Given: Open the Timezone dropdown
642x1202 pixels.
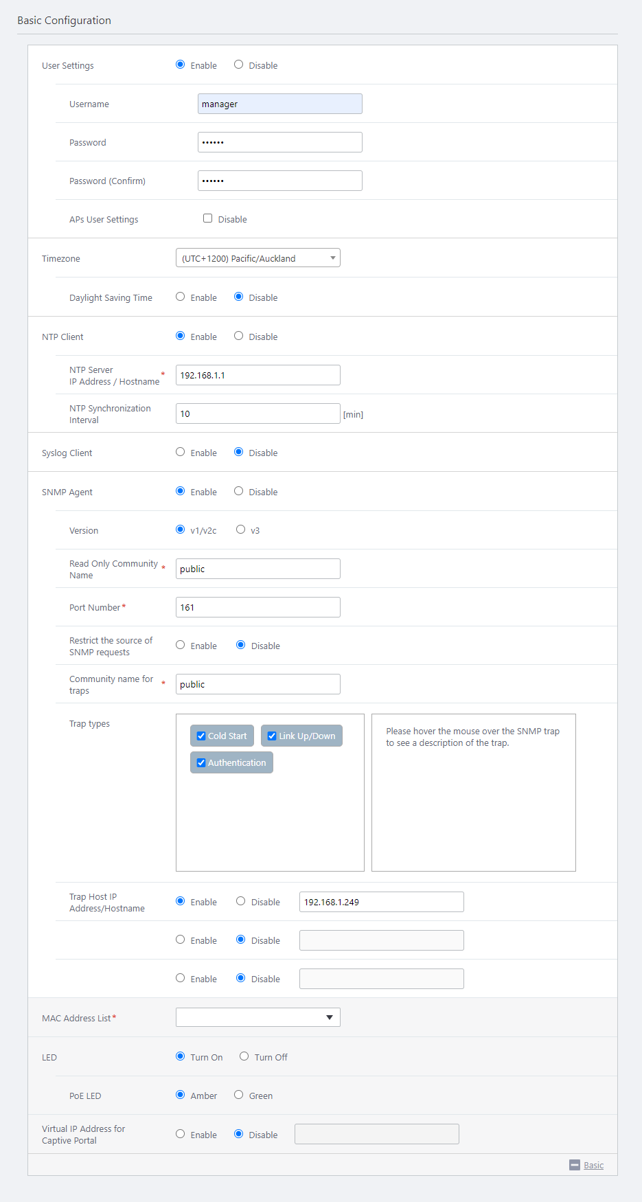Looking at the screenshot, I should click(257, 258).
